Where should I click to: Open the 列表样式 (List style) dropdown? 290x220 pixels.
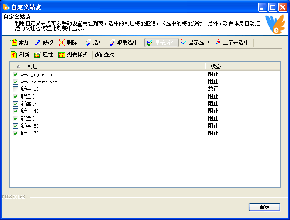point(73,55)
